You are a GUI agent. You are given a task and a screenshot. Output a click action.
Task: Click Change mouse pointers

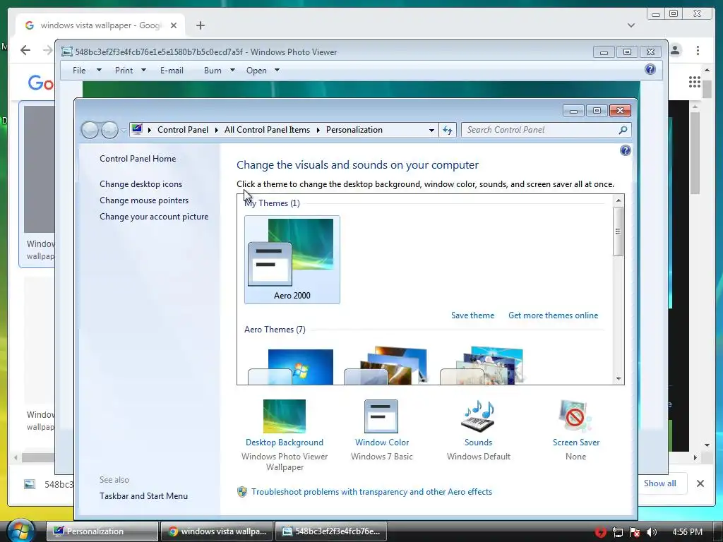pos(144,200)
